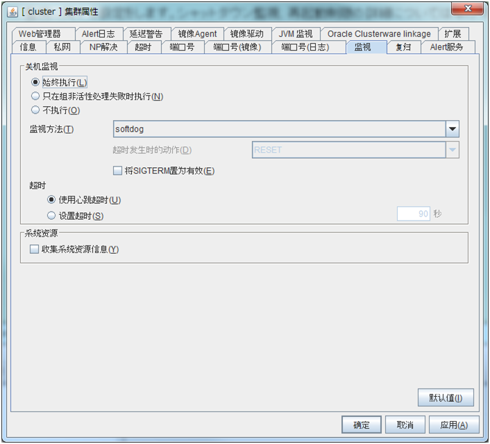Click the 取消 button
The width and height of the screenshot is (490, 444).
(x=405, y=425)
